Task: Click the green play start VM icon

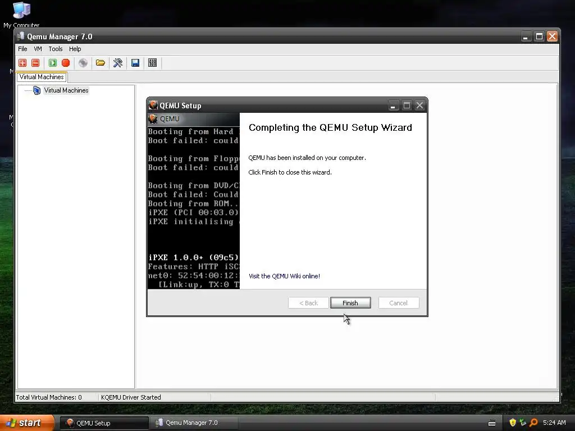Action: point(53,63)
